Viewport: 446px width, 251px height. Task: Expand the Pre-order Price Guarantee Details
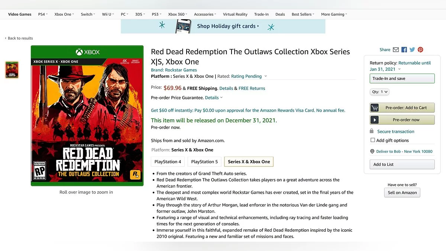tap(214, 98)
